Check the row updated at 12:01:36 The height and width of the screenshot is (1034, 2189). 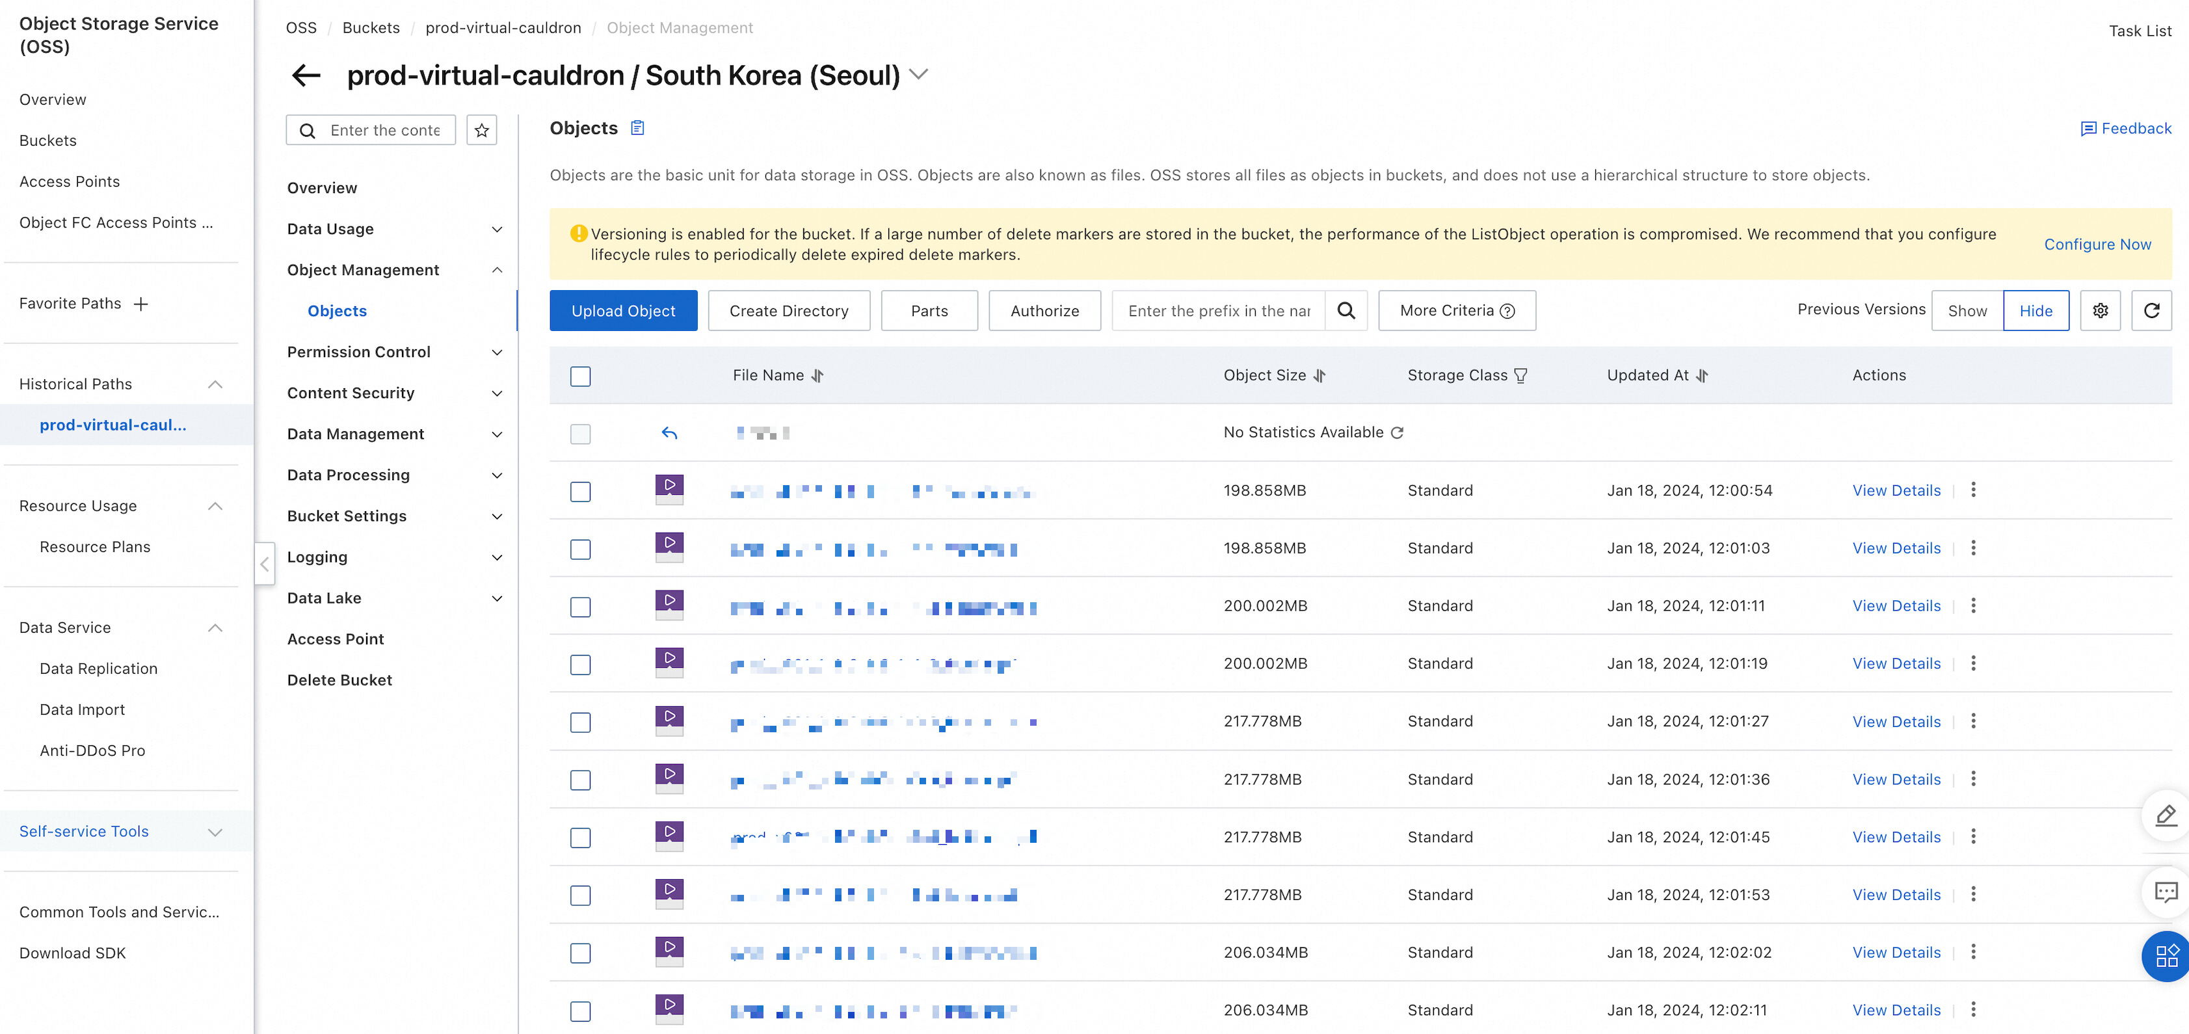(580, 781)
